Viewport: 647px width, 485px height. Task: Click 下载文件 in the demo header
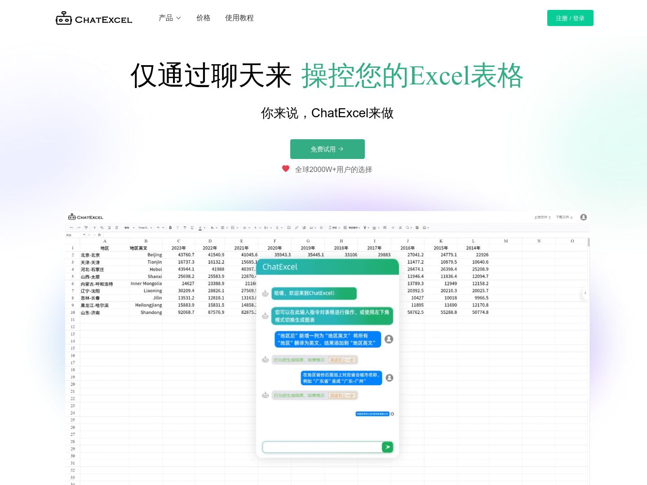click(x=564, y=217)
